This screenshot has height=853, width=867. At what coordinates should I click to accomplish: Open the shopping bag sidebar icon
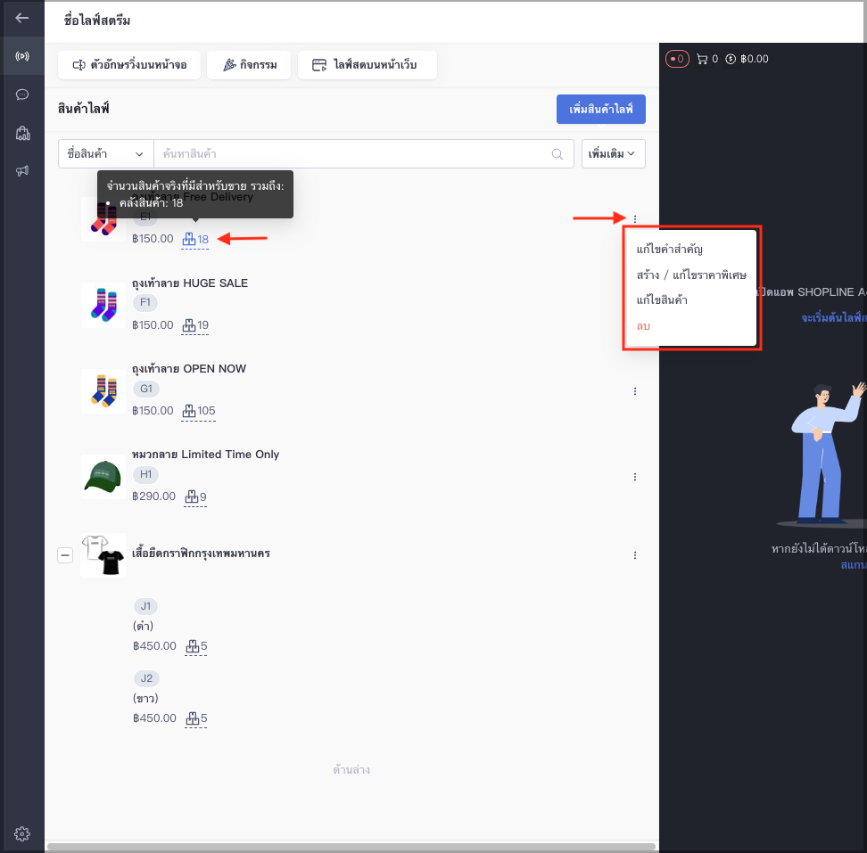click(x=22, y=133)
